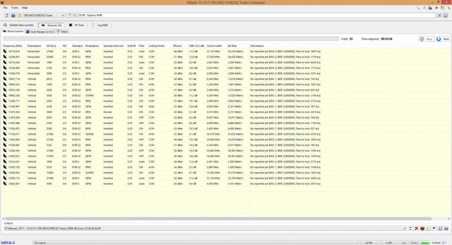
Task: Click the red X icon in Output bar
Action: pyautogui.click(x=417, y=228)
